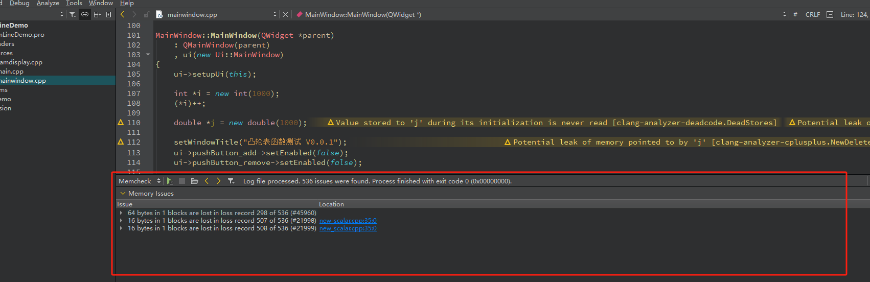The width and height of the screenshot is (870, 282).
Task: Collapse the Memory Issues section
Action: pos(123,194)
